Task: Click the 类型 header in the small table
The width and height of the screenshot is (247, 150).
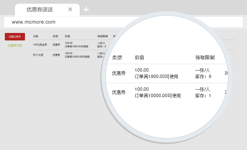Action: click(x=55, y=36)
